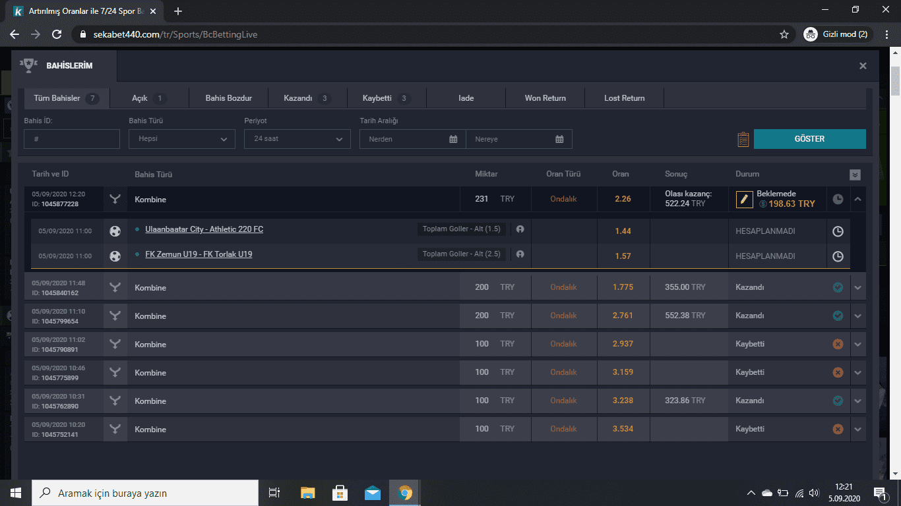The width and height of the screenshot is (901, 506).
Task: Expand bet 1045762890 details
Action: 857,401
